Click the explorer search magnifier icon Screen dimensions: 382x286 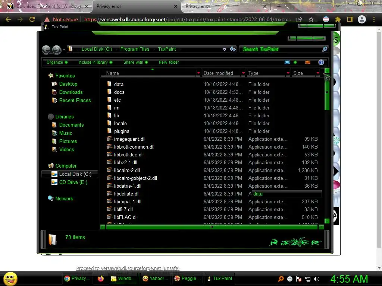tap(325, 50)
